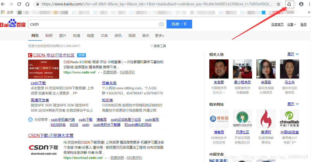Open the 高通开发者 sub-link
The image size is (311, 162).
pos(40,100)
